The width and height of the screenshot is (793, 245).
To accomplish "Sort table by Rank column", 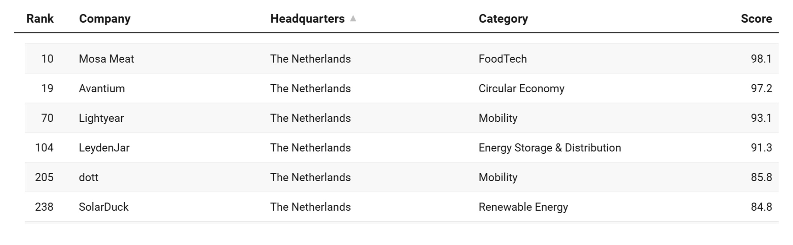I will [x=40, y=19].
